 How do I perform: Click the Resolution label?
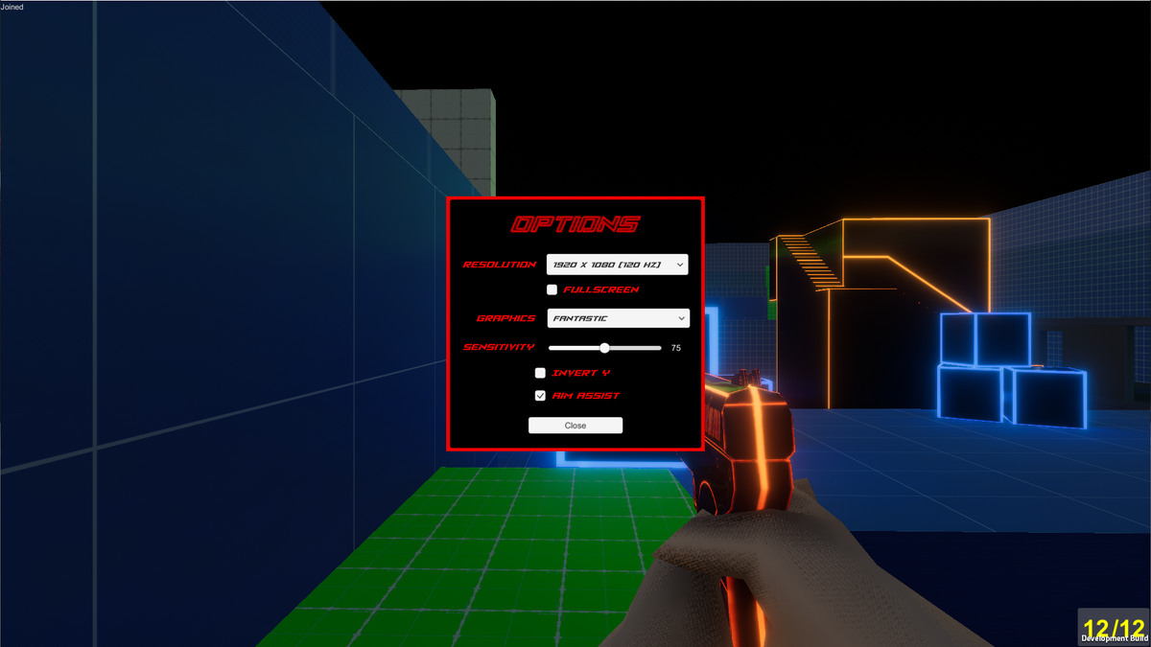(x=500, y=265)
